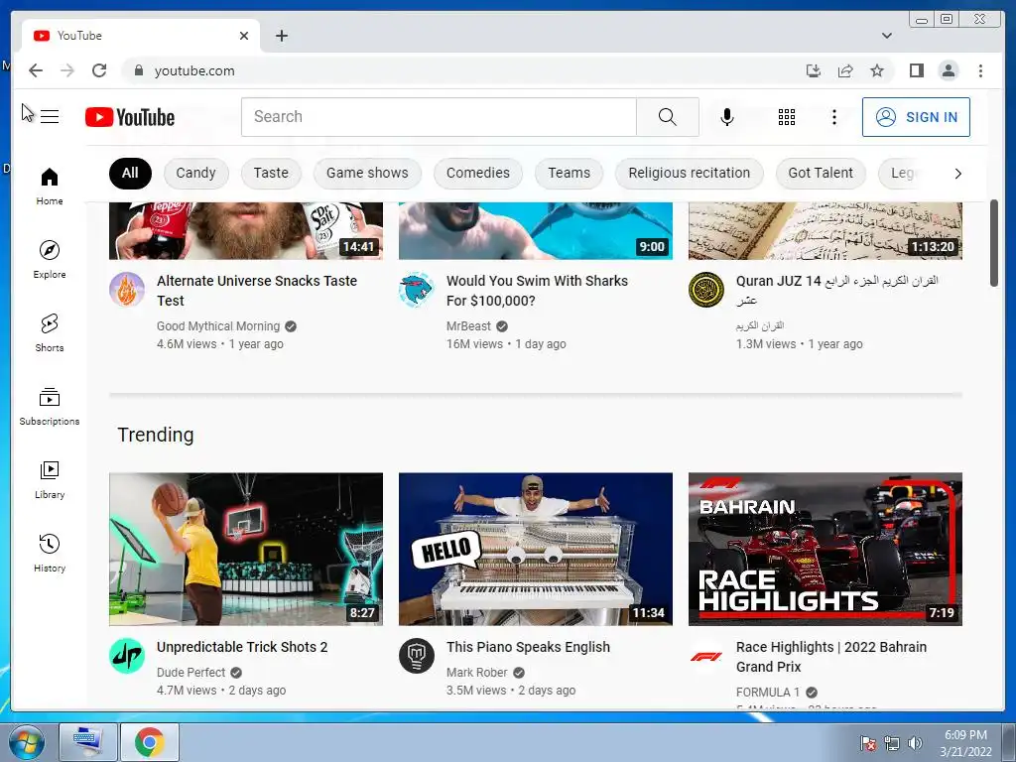Open Subscriptions in the sidebar
1016x762 pixels.
tap(50, 406)
